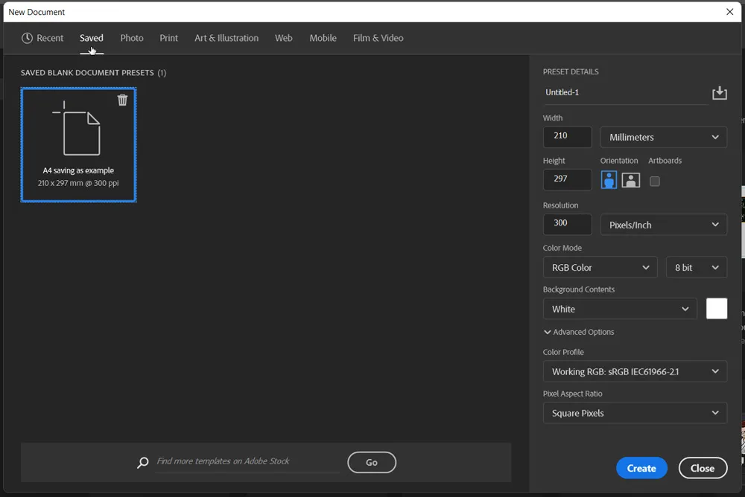The image size is (745, 497).
Task: Open the A4 saving as example preset thumbnail
Action: [x=78, y=134]
